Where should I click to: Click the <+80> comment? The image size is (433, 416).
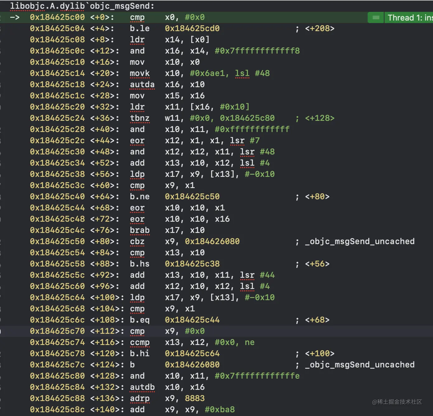[317, 197]
